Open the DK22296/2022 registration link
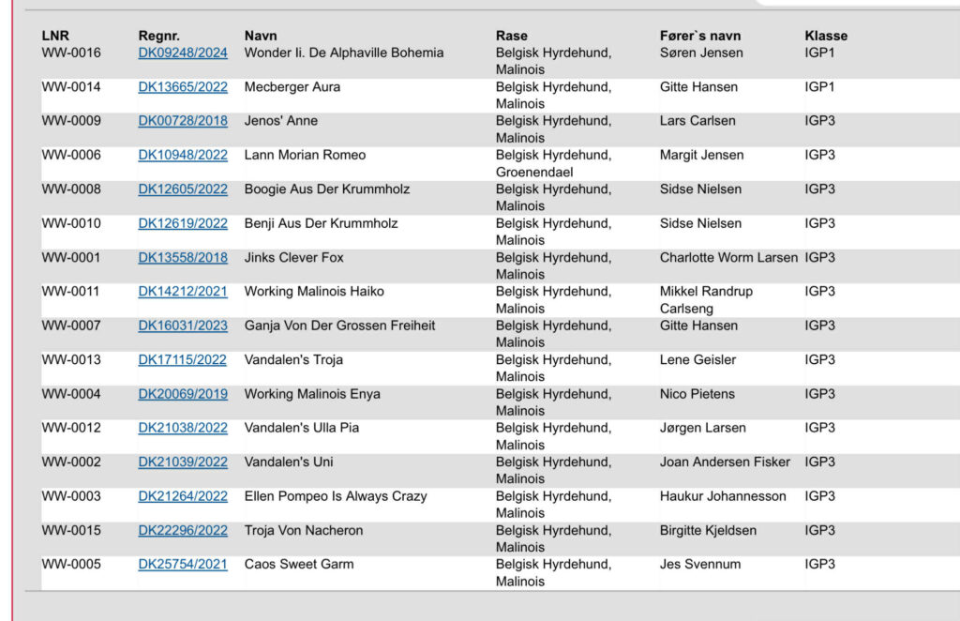 (x=183, y=530)
